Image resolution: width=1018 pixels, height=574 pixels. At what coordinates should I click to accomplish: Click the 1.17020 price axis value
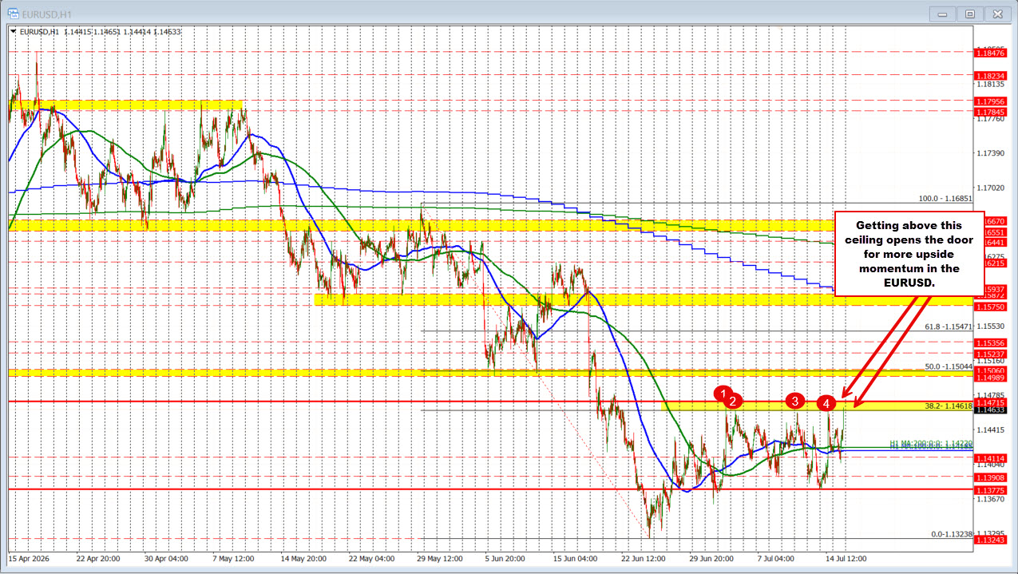(990, 188)
